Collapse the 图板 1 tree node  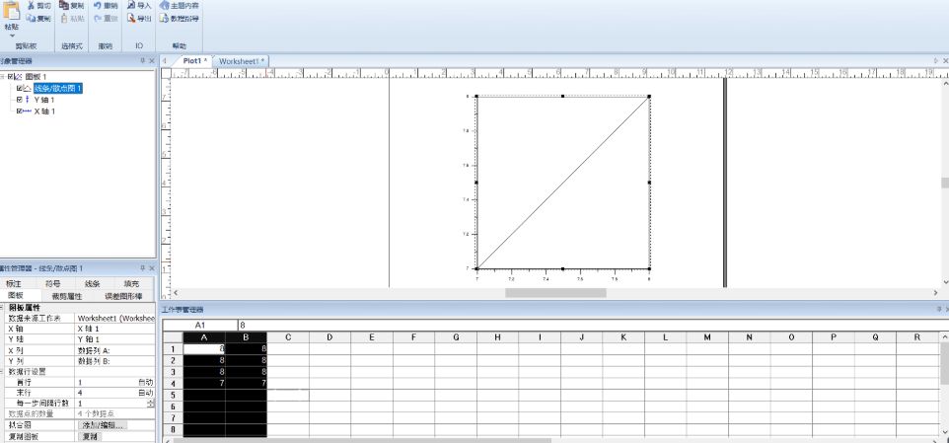(3, 77)
